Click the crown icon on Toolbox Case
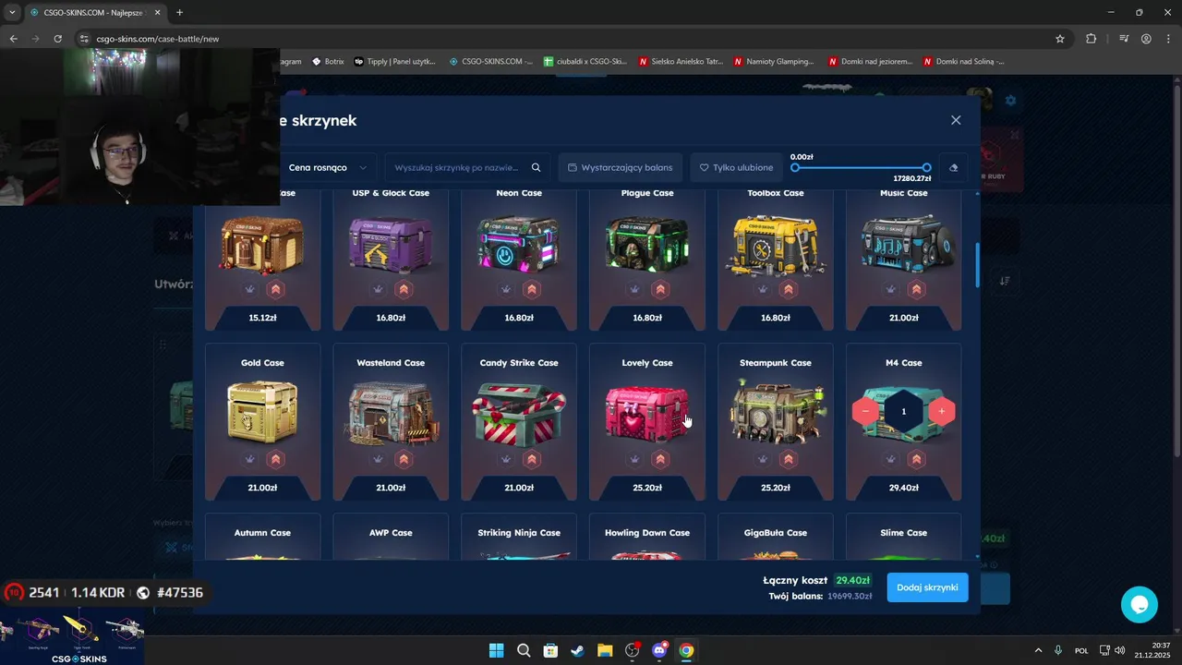1182x665 pixels. tap(763, 289)
